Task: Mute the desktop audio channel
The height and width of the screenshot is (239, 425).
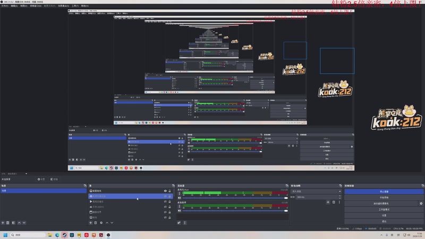Action: pyautogui.click(x=179, y=210)
